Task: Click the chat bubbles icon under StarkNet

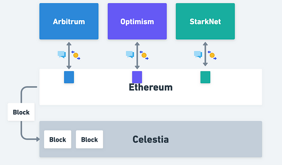Action: (198, 54)
